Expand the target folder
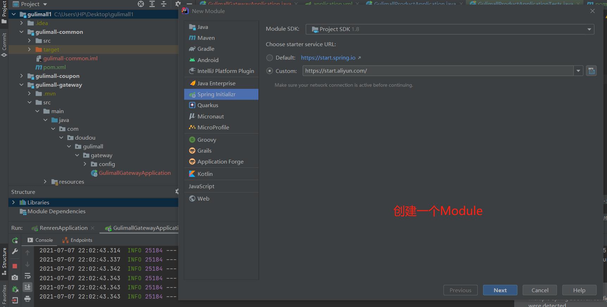The image size is (607, 307). pyautogui.click(x=29, y=50)
